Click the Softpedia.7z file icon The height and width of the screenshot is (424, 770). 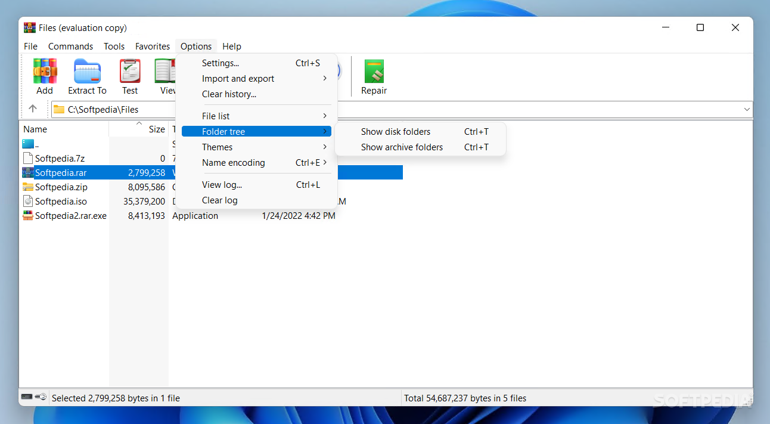tap(28, 158)
